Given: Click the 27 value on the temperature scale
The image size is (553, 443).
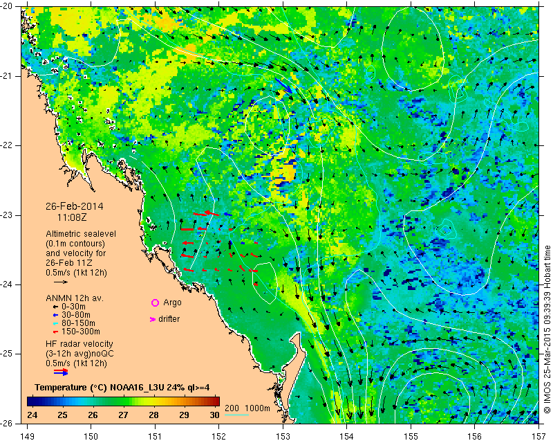Looking at the screenshot, I should point(123,415).
